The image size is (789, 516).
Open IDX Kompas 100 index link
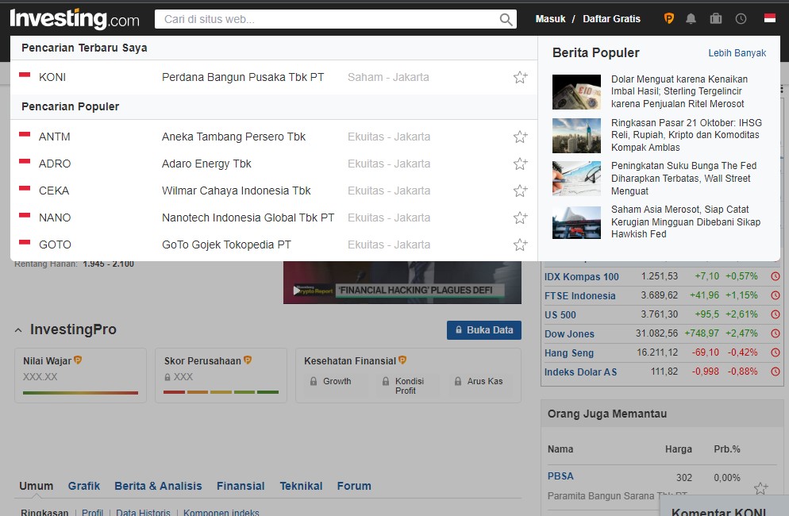pyautogui.click(x=581, y=276)
